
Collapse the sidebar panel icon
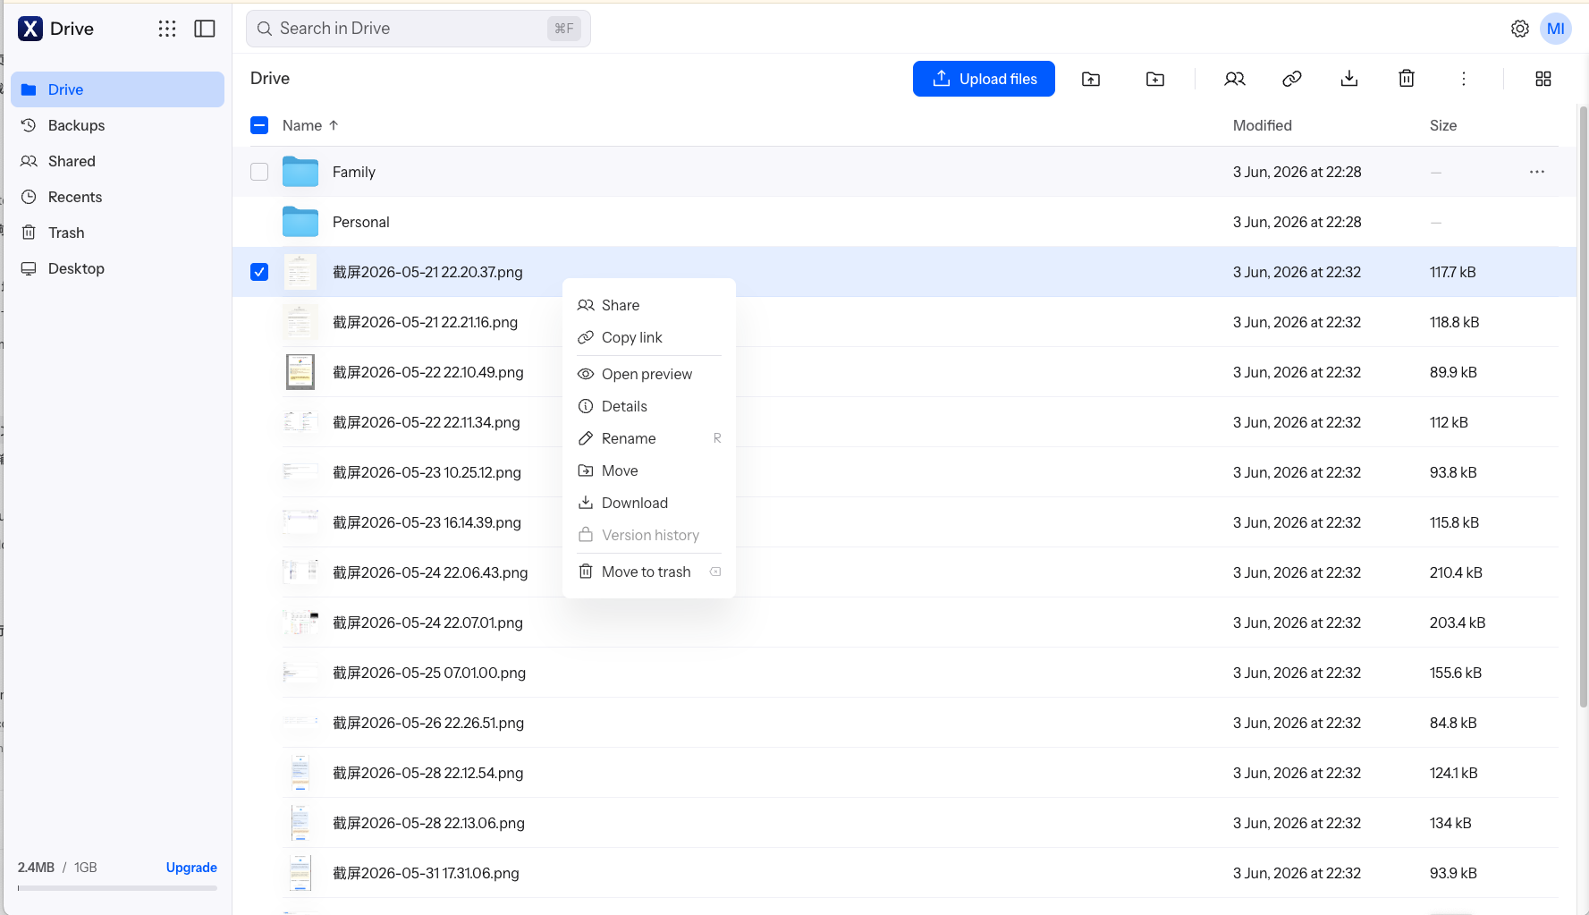coord(205,29)
